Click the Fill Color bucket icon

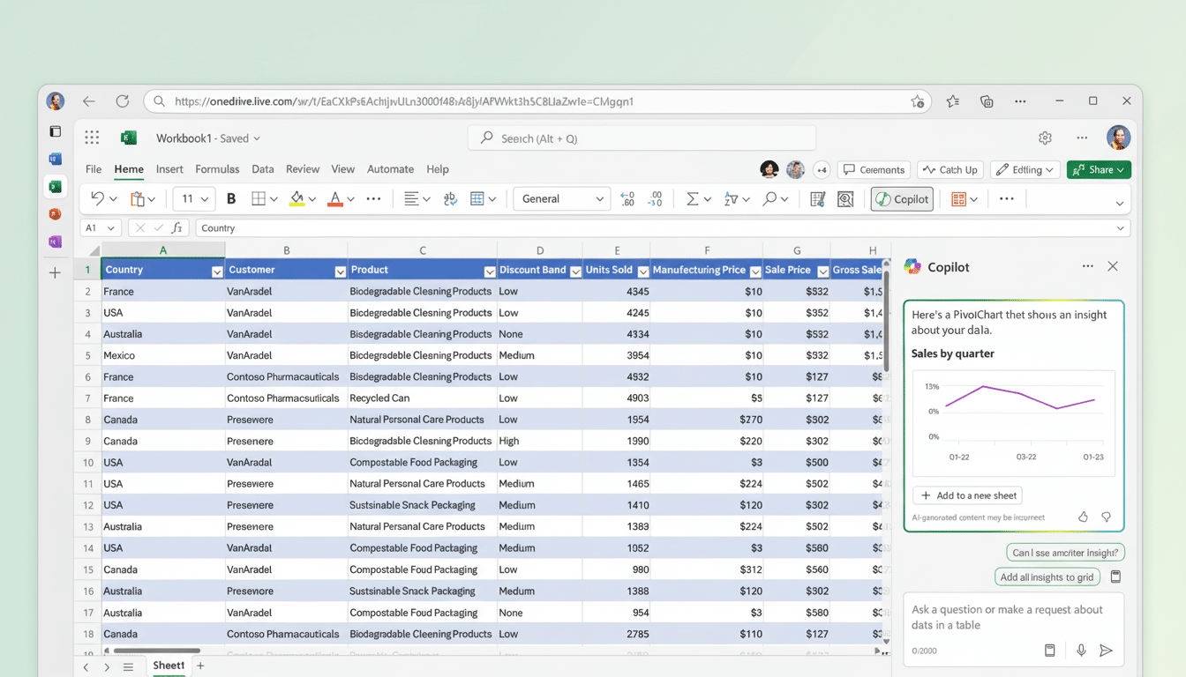click(297, 198)
